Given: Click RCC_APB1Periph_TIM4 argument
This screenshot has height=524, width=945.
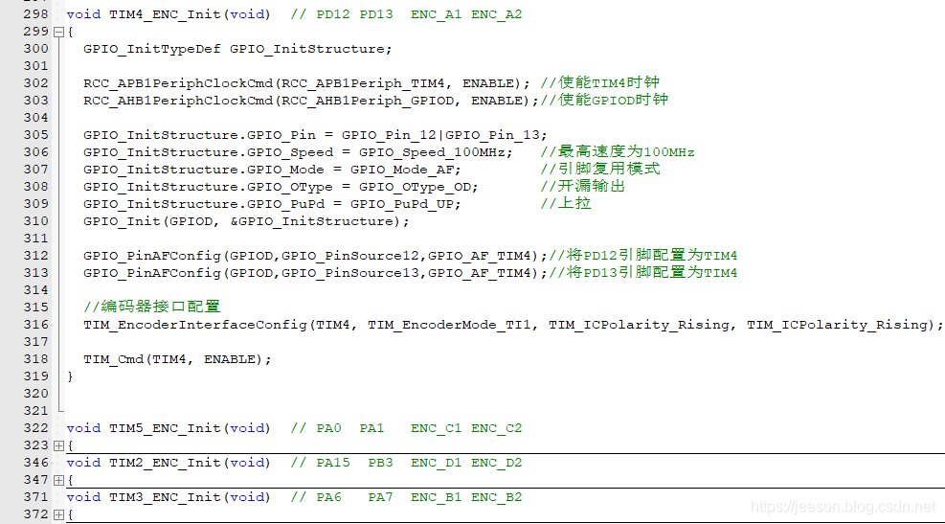Looking at the screenshot, I should 363,83.
